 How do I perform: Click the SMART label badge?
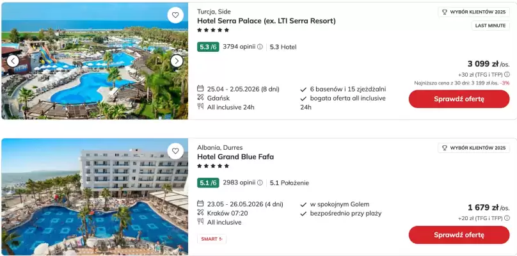click(x=212, y=239)
